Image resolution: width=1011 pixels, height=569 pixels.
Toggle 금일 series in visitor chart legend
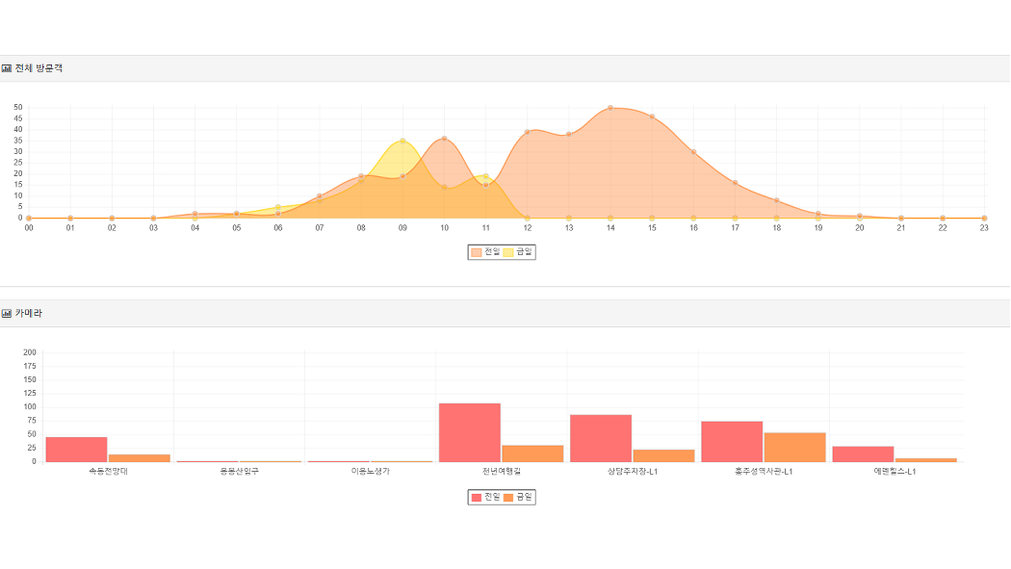pos(518,252)
